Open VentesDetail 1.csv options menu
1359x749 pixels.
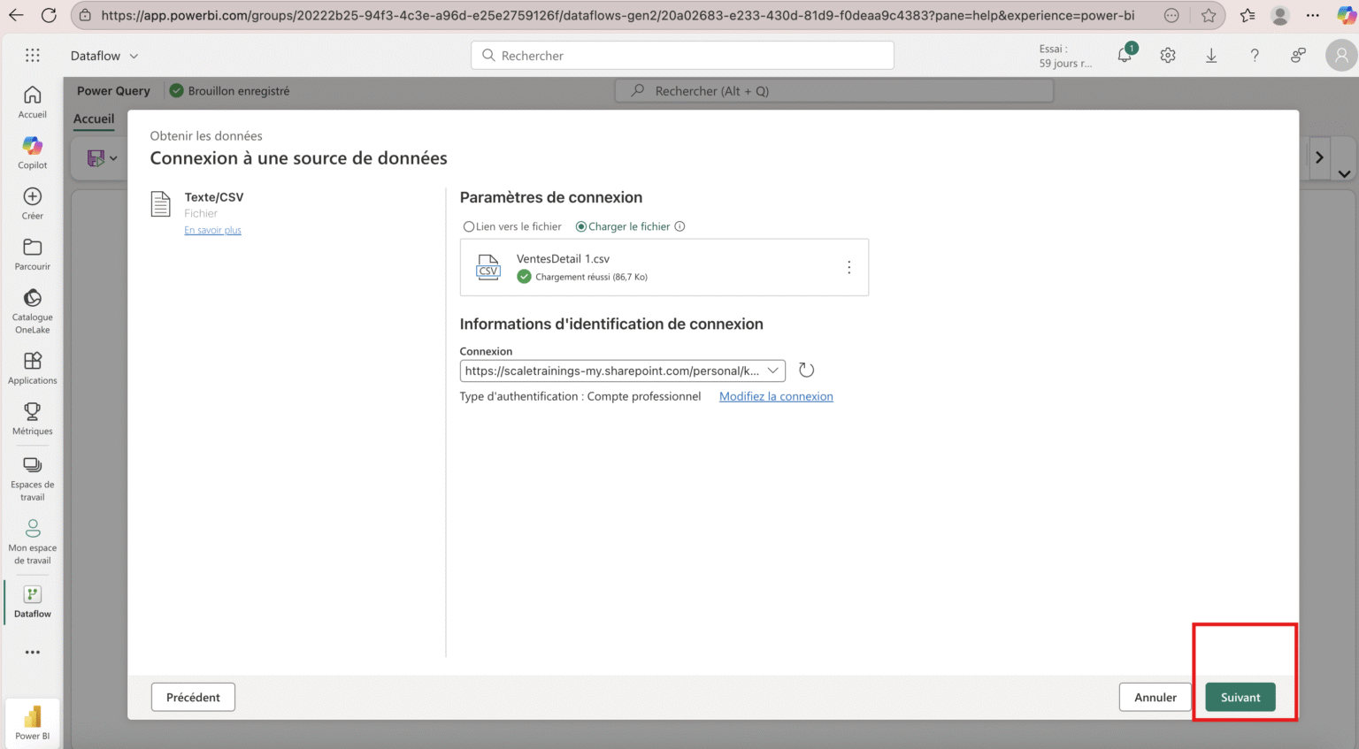click(849, 267)
